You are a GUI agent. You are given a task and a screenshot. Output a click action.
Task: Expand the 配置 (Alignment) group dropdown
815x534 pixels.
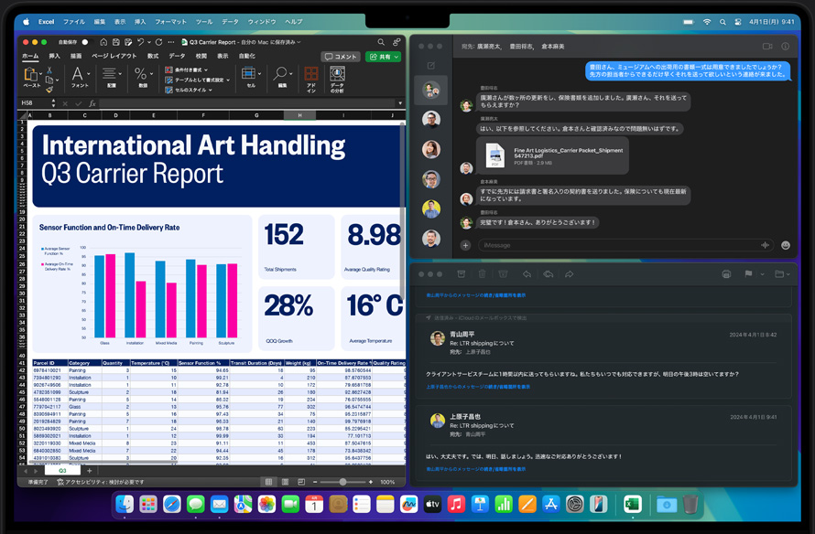click(120, 74)
